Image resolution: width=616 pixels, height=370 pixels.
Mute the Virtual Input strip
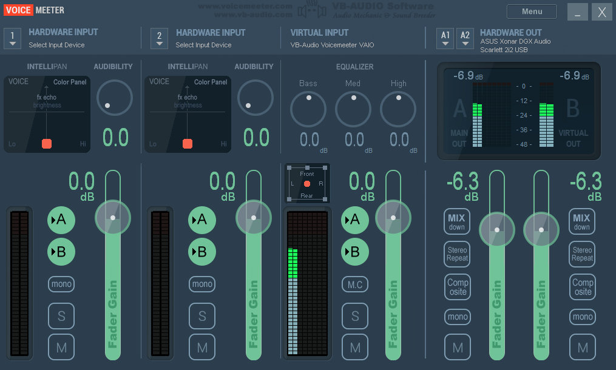coord(355,347)
